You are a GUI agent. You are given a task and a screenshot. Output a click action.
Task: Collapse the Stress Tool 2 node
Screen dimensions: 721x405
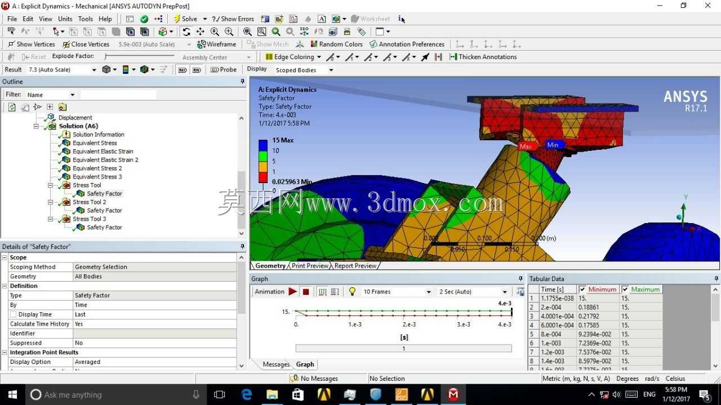(51, 202)
